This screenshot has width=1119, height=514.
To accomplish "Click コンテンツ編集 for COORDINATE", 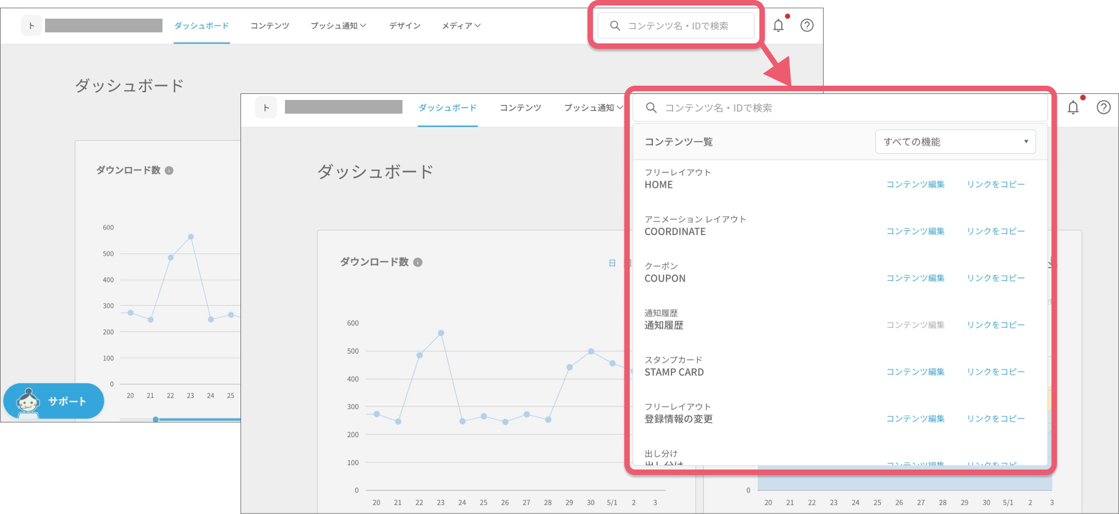I will [915, 231].
